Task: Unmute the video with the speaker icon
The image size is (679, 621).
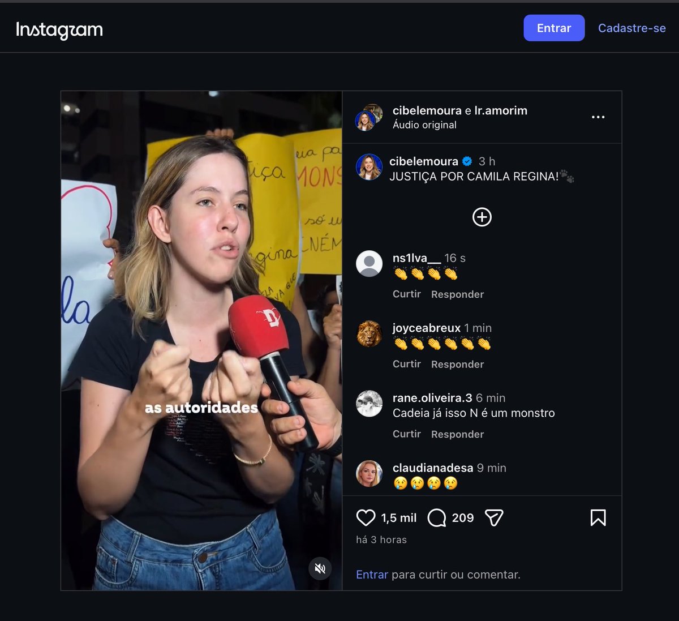Action: [320, 568]
